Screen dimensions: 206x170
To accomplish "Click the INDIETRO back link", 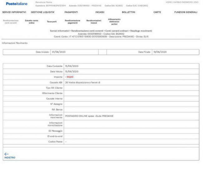I will pos(10,158).
